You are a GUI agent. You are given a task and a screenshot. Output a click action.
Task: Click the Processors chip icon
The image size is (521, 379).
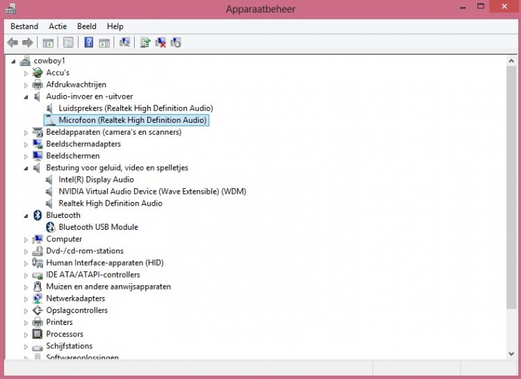38,334
